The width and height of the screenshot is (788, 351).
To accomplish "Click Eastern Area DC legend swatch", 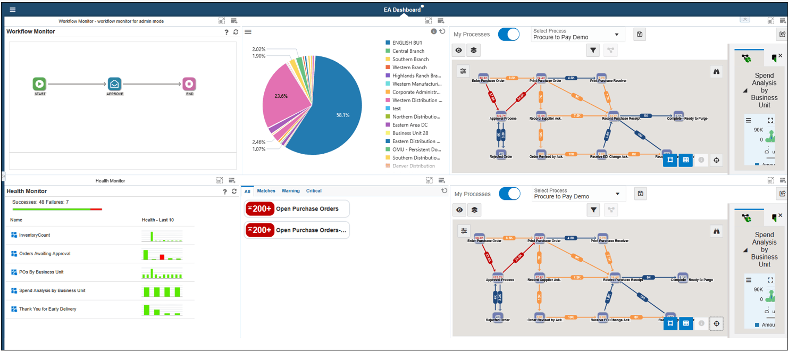I will coord(387,125).
